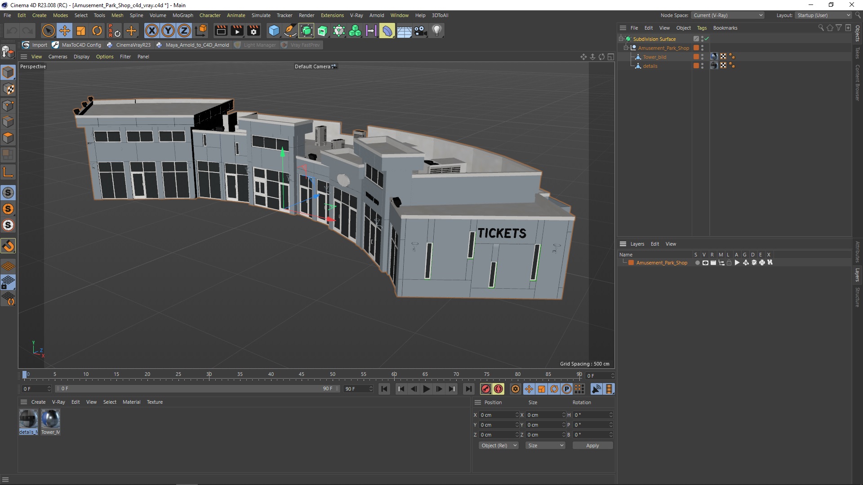Activate the Rotate tool in top toolbar
Image resolution: width=863 pixels, height=485 pixels.
[x=97, y=31]
